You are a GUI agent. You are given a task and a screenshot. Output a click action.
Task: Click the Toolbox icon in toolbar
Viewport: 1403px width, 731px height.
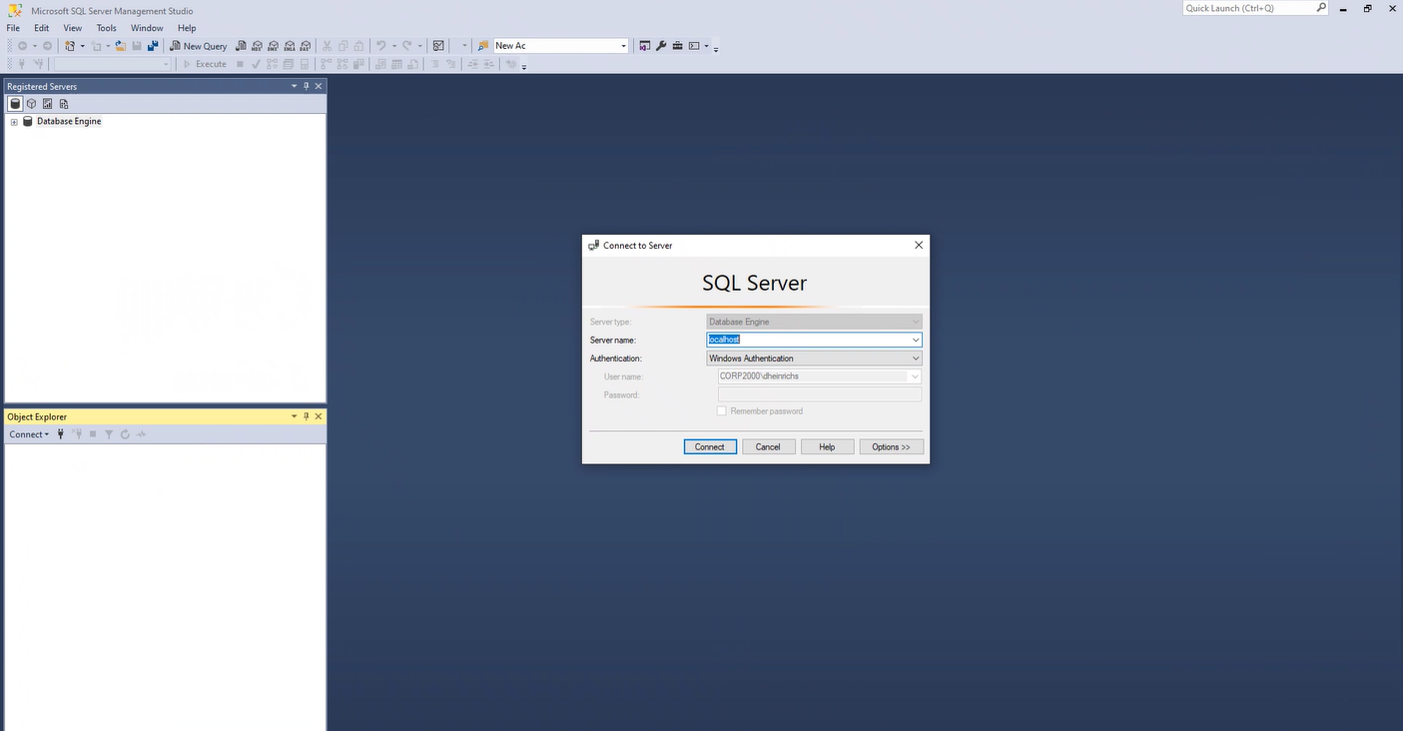677,46
